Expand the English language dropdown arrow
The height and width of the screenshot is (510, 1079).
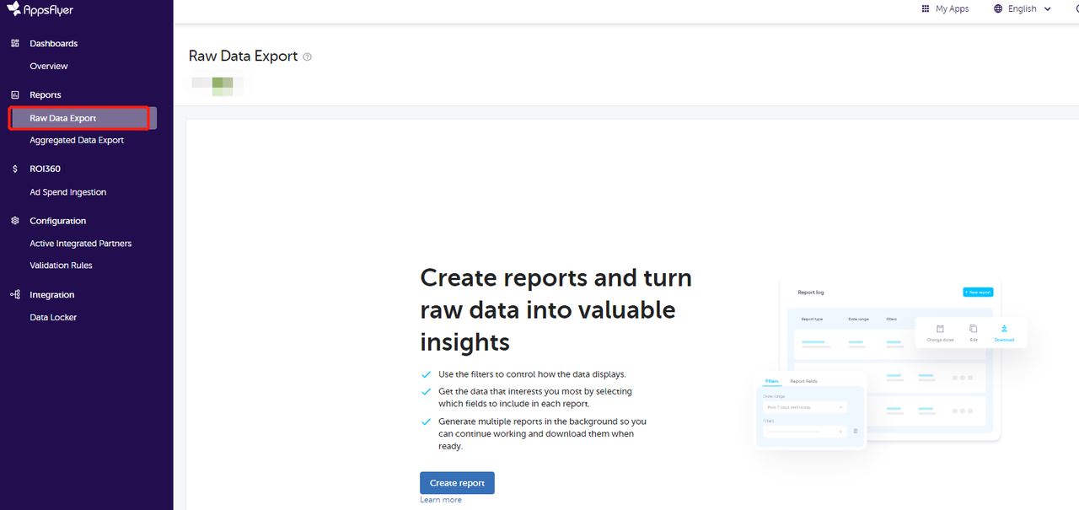(x=1048, y=9)
